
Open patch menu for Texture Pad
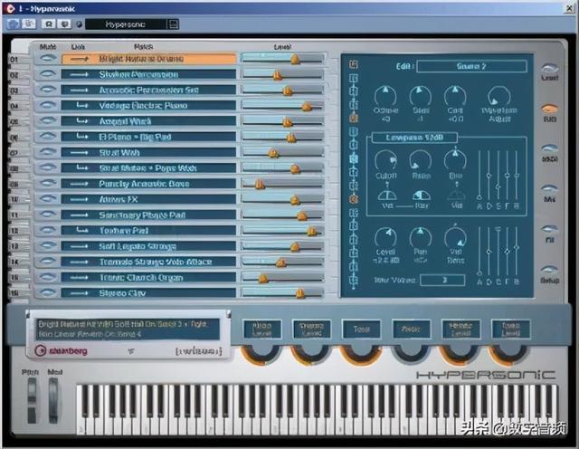(148, 231)
